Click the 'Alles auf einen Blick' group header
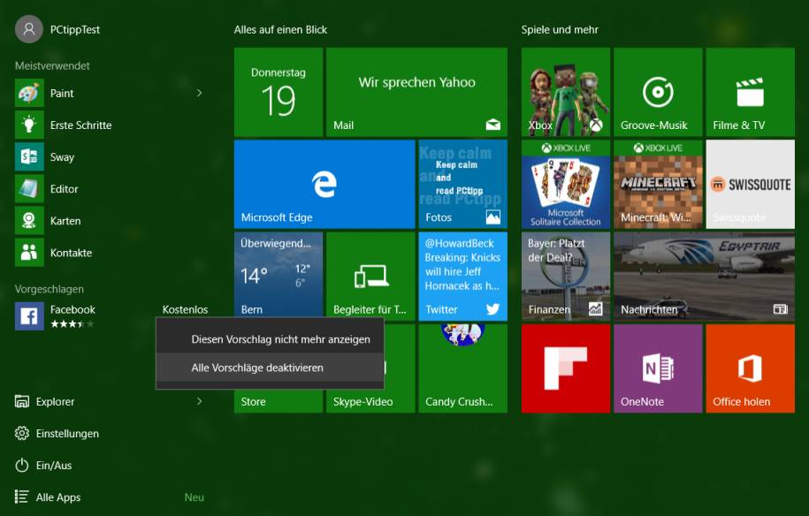This screenshot has width=809, height=516. (280, 30)
